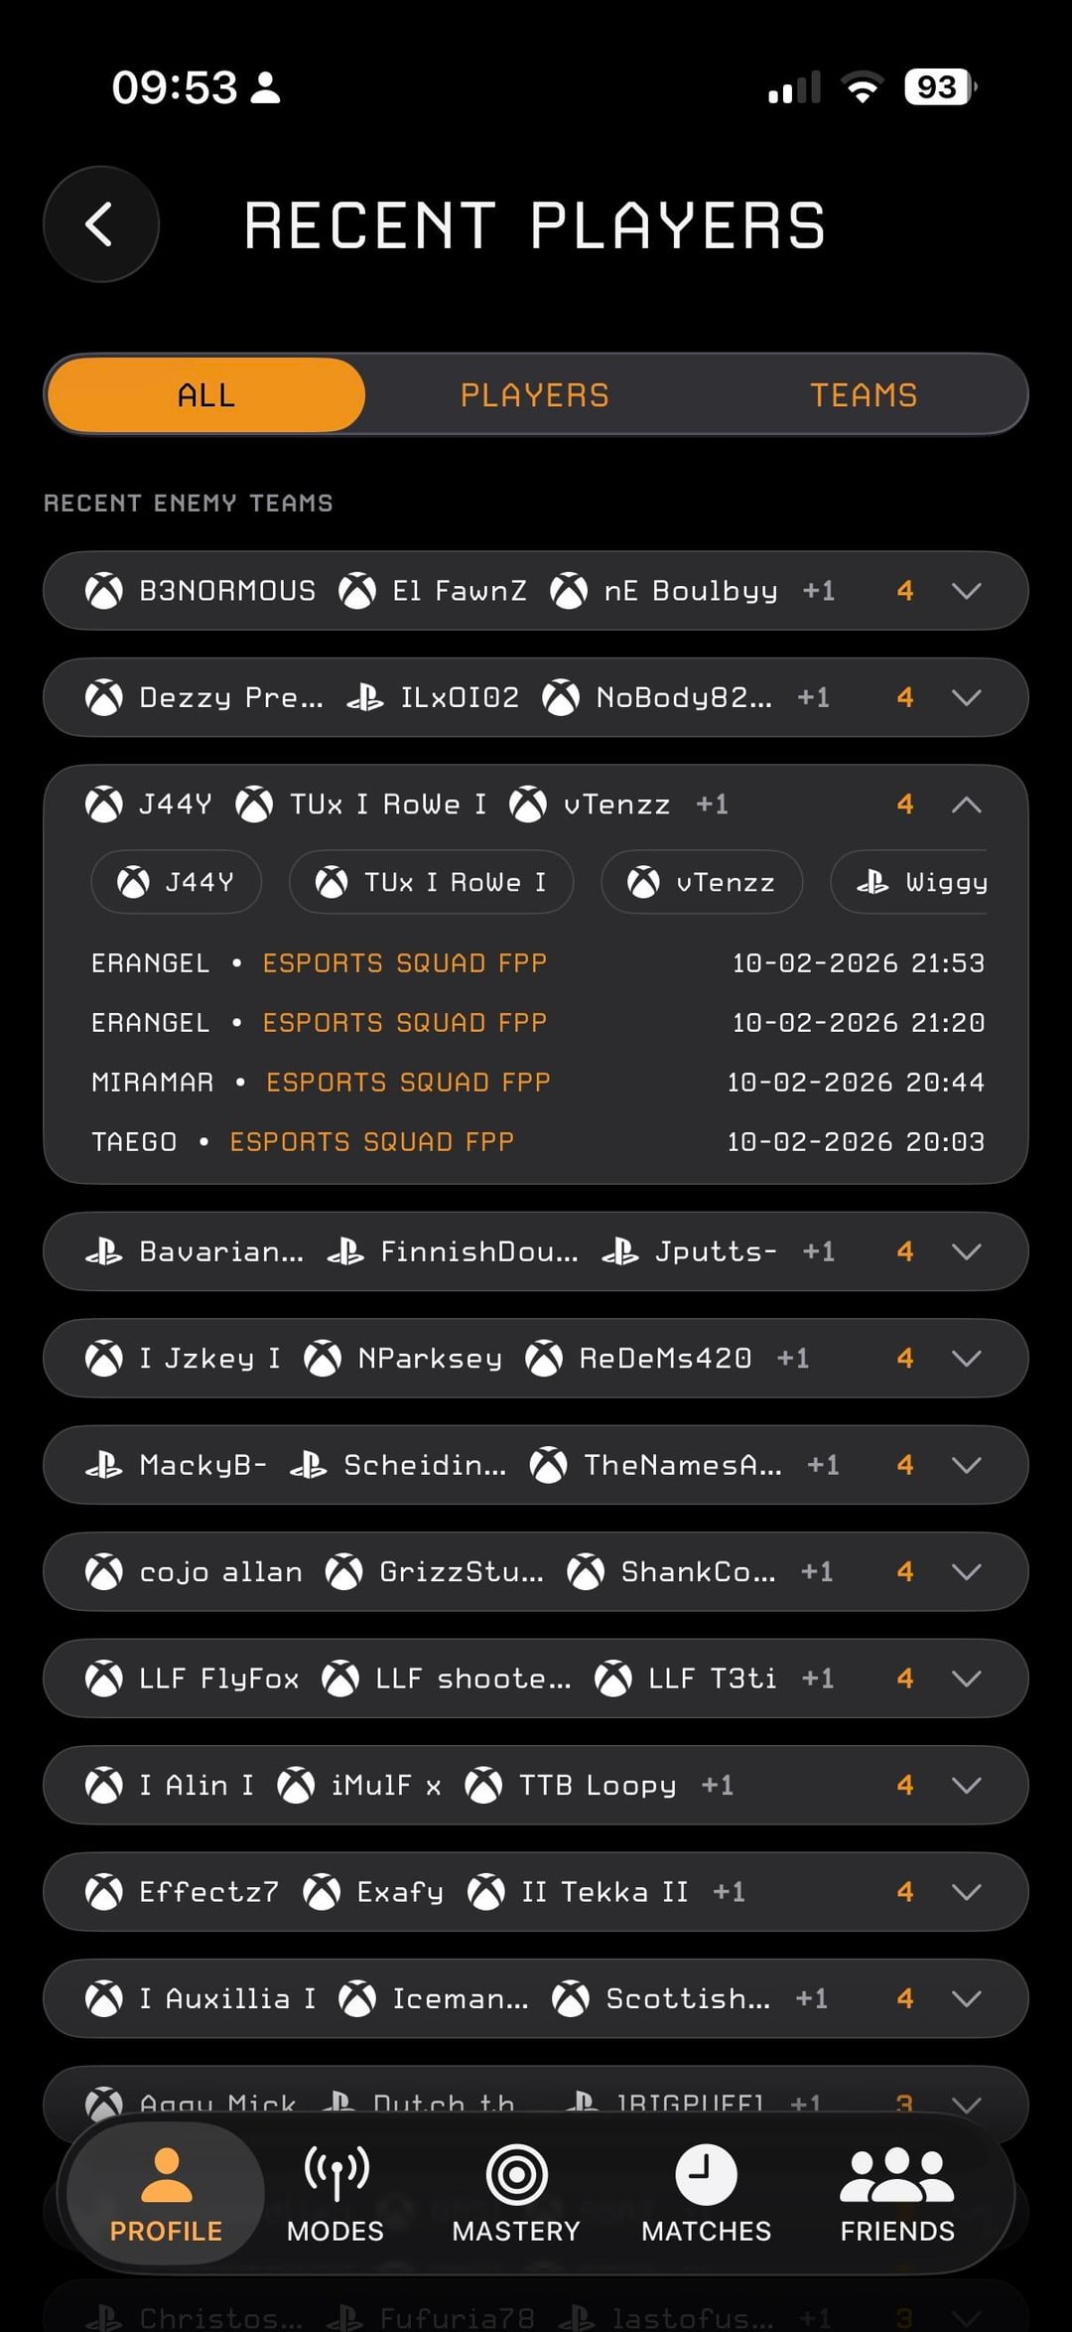Open the Modes broadcast icon
Screen dimensions: 1072x2332
(x=335, y=2175)
